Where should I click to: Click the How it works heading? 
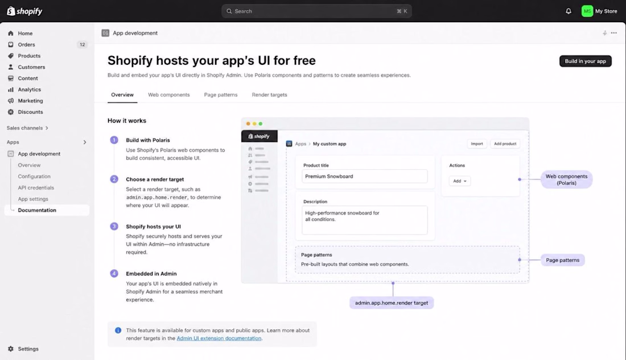click(x=127, y=121)
